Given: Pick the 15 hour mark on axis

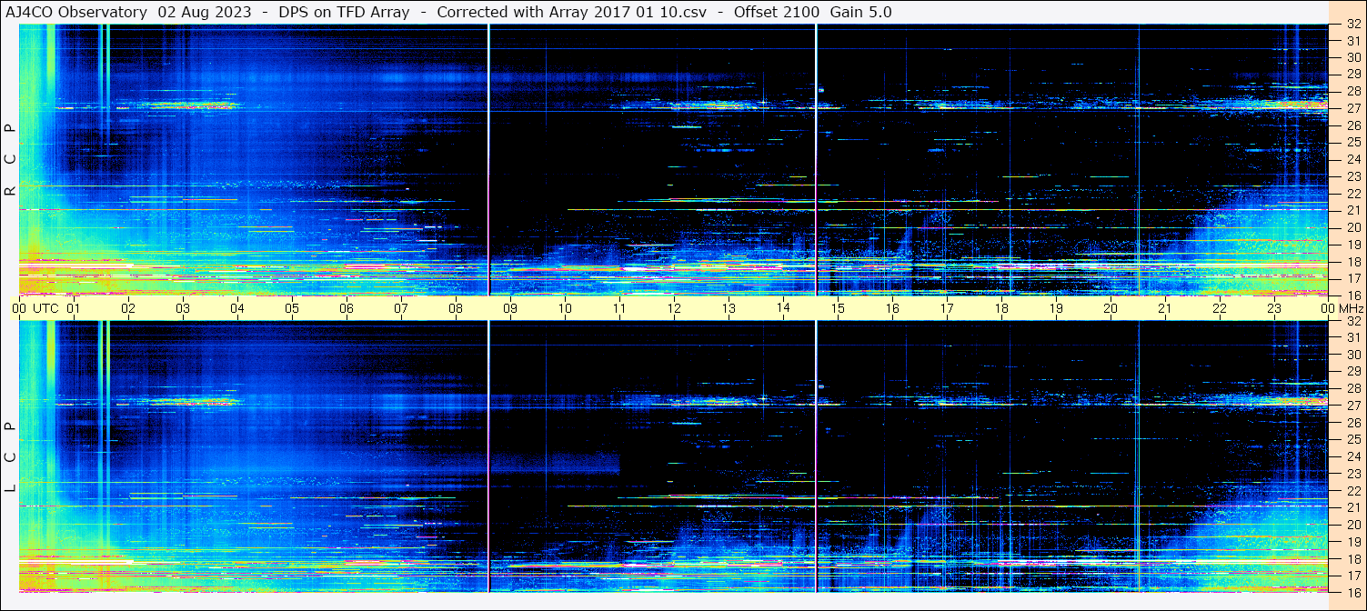Looking at the screenshot, I should click(x=838, y=308).
